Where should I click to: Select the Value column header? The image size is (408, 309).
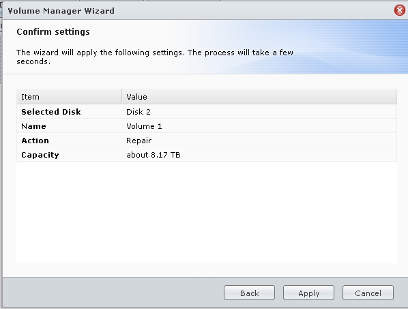point(259,97)
